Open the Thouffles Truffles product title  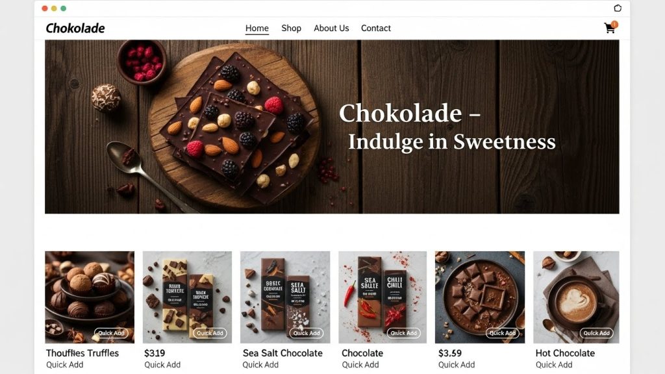(82, 353)
